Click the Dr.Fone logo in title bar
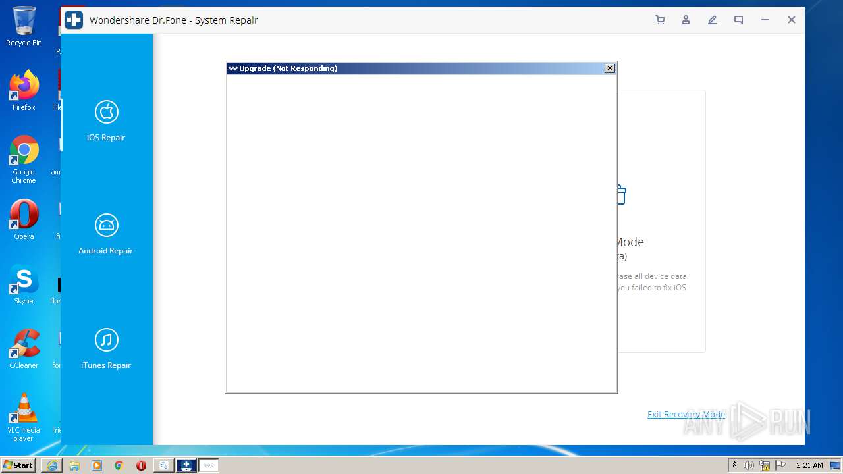 tap(74, 20)
